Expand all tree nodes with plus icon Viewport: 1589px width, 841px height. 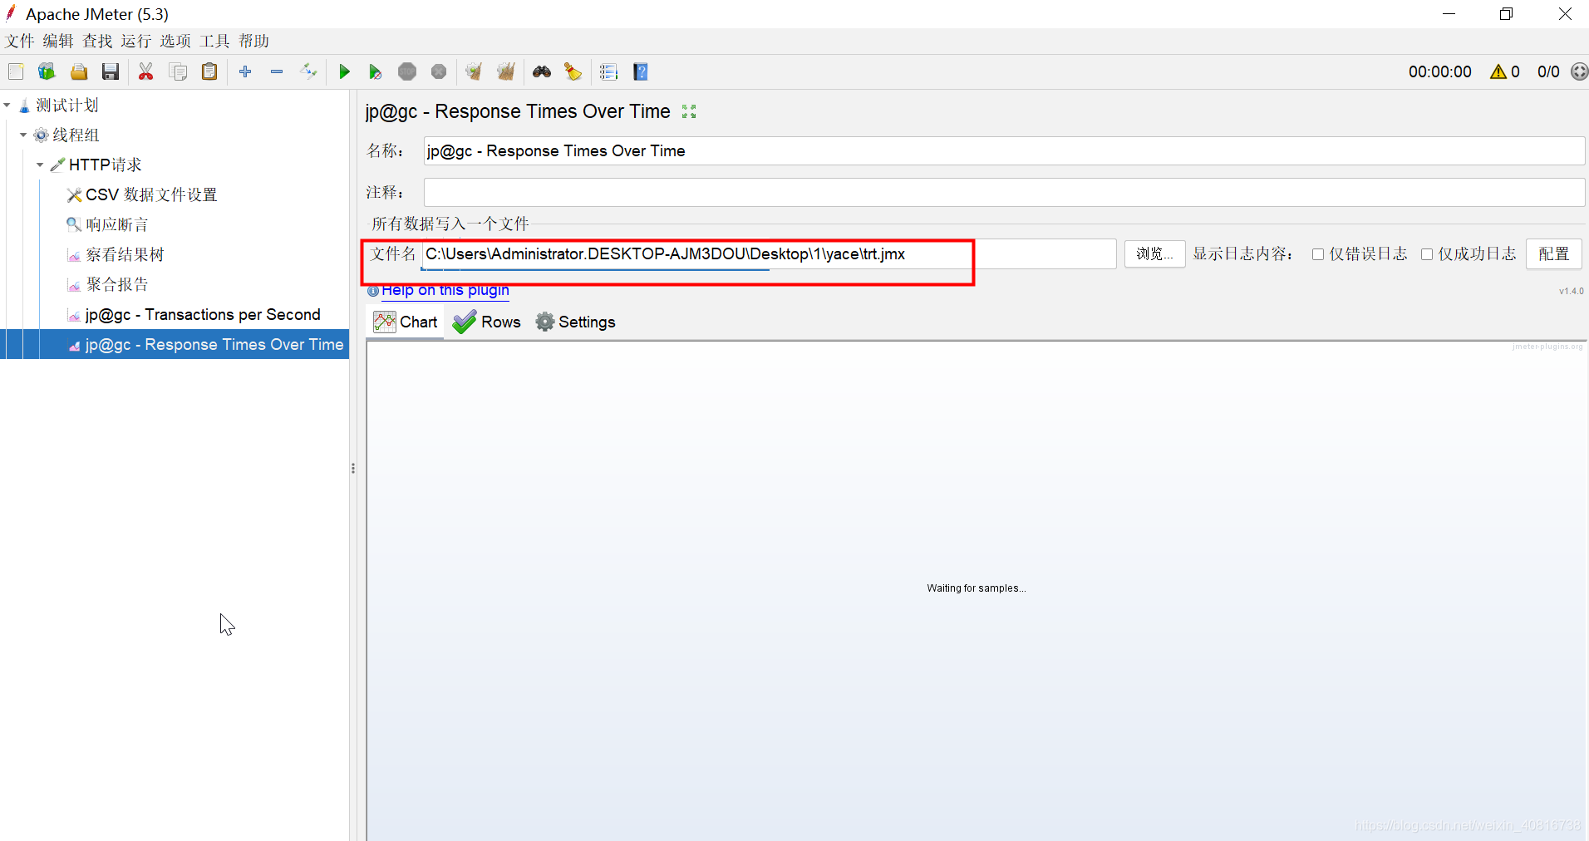click(x=245, y=71)
